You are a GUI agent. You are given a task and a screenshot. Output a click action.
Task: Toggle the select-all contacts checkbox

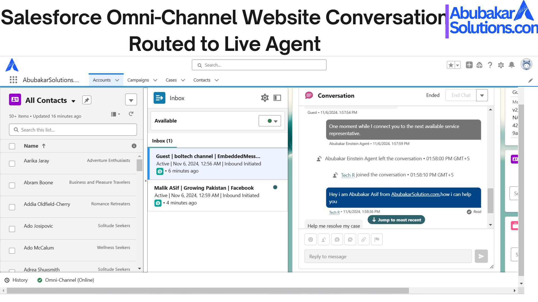[x=12, y=146]
